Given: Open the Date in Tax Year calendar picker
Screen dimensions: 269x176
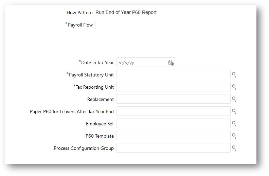Looking at the screenshot, I should [171, 63].
